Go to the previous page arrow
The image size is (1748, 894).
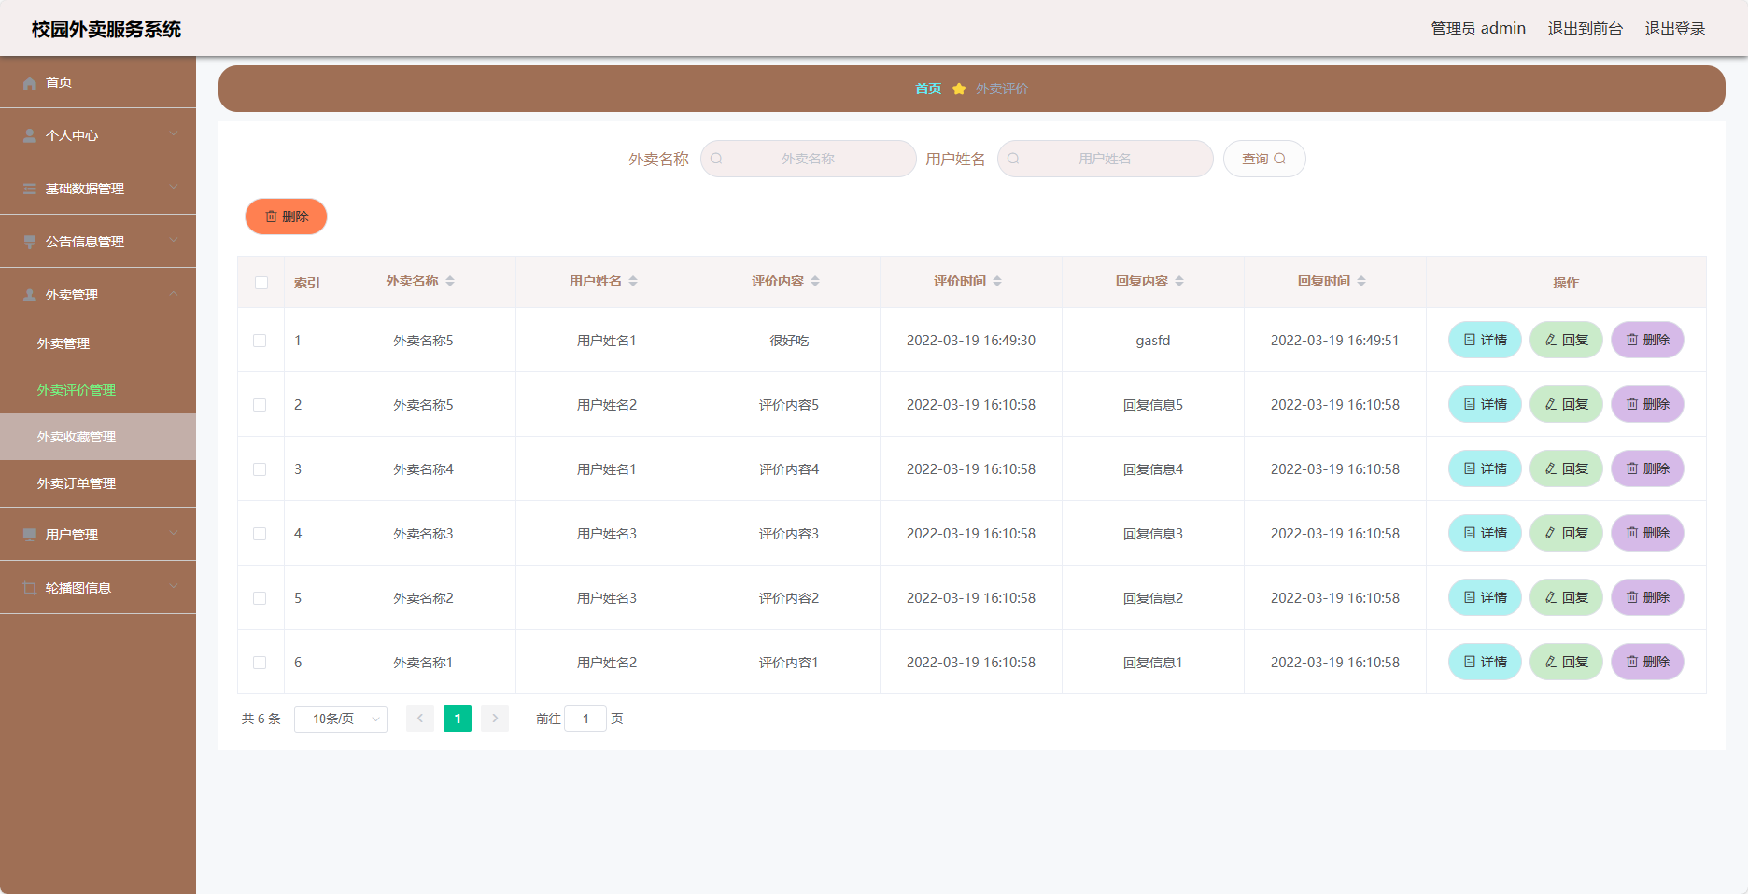coord(420,719)
